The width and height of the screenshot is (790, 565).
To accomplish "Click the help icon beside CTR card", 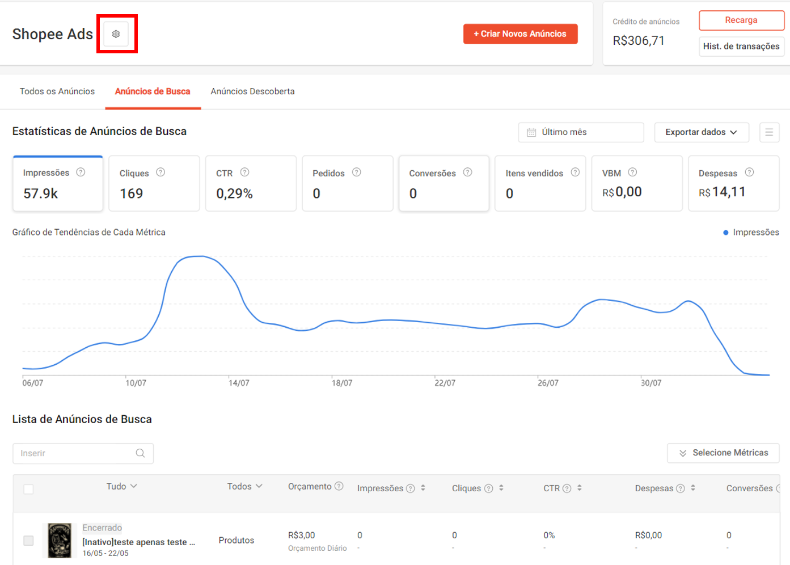I will click(244, 172).
